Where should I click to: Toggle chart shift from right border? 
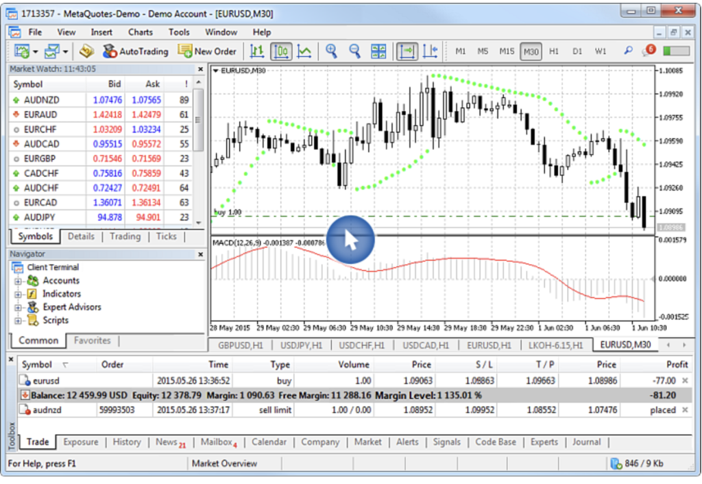[430, 51]
